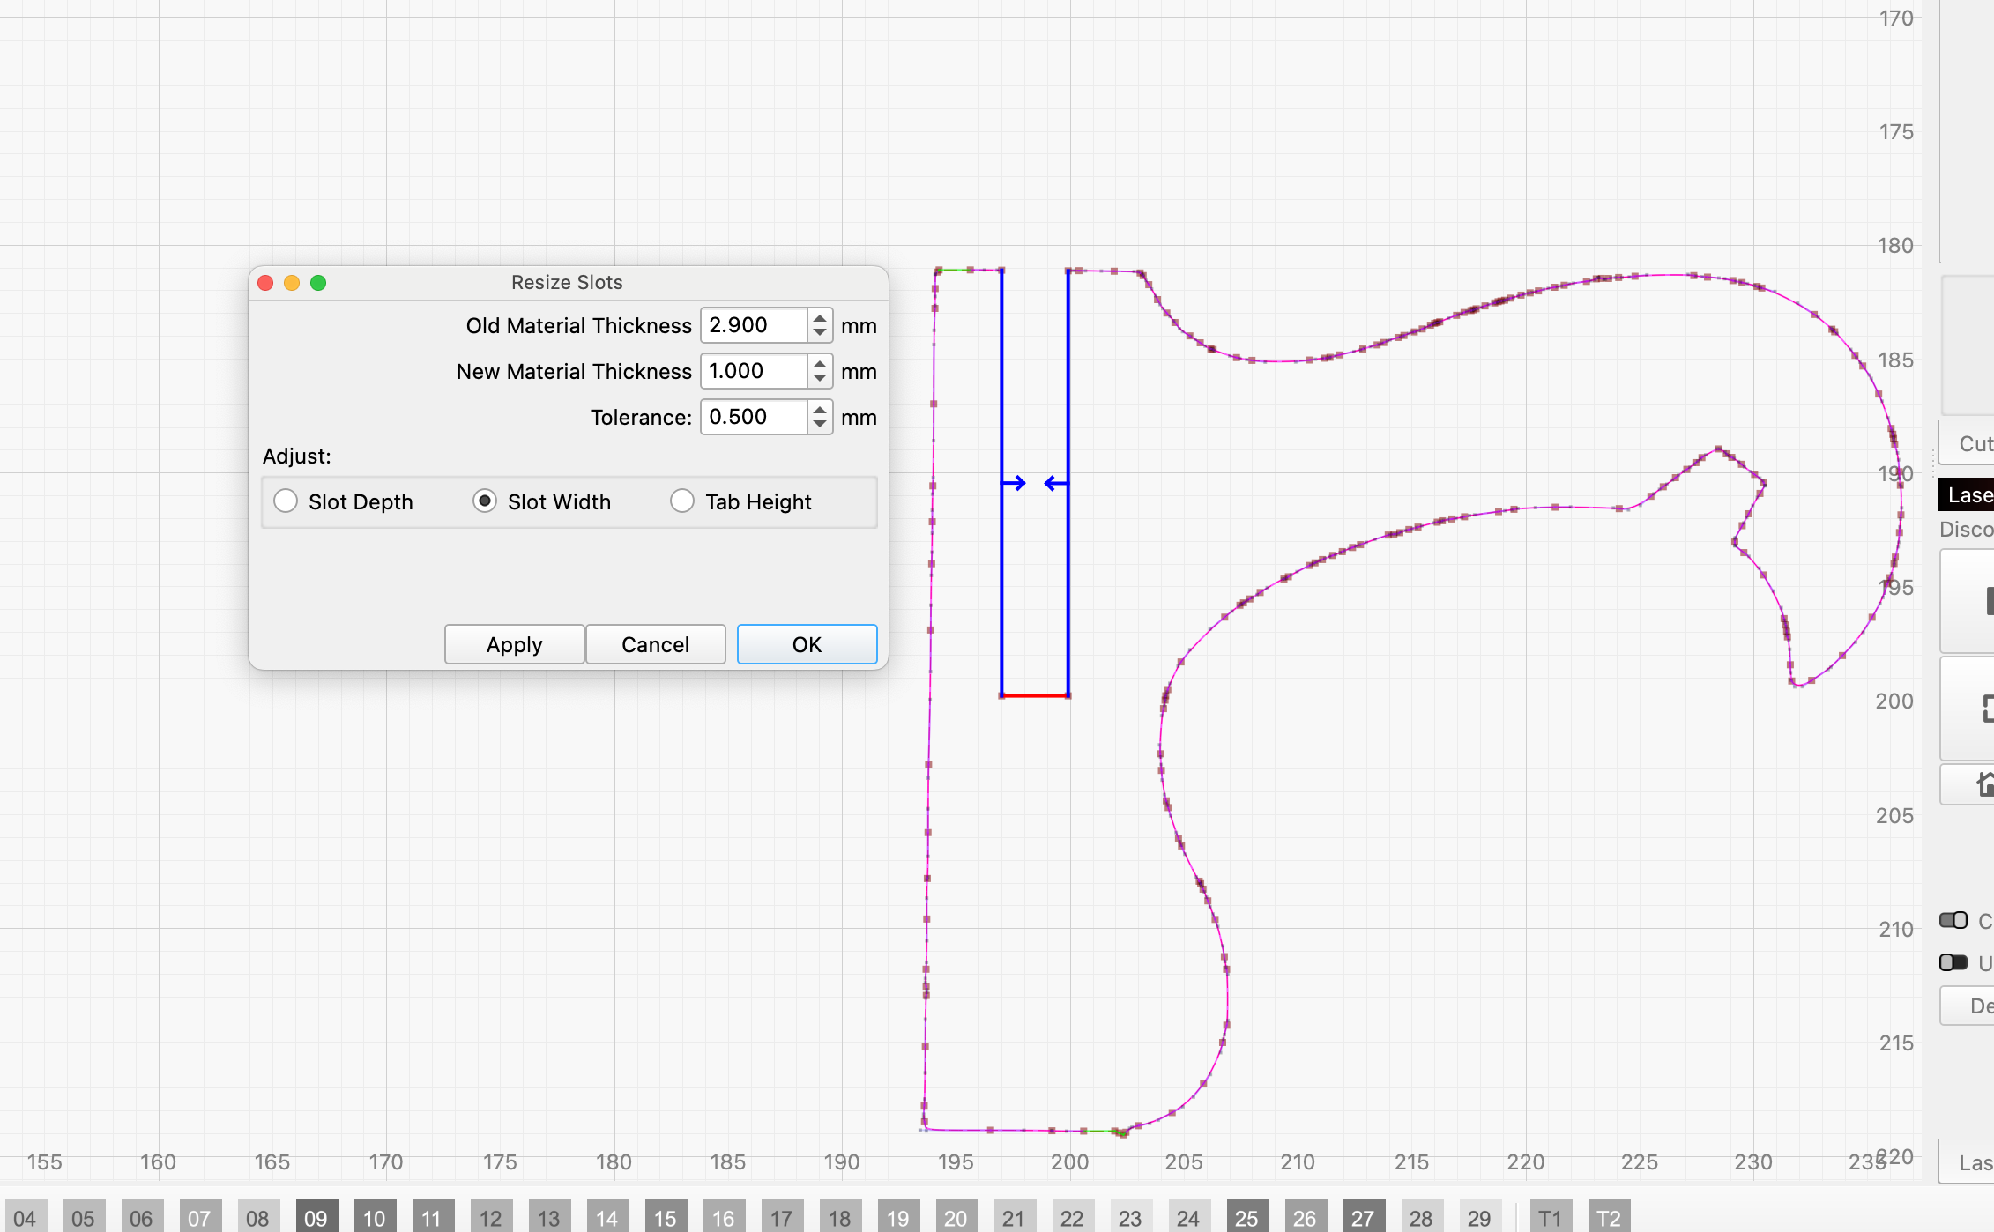Open the Cuts panel tab
Screen dimensions: 1994x1232
[1973, 443]
